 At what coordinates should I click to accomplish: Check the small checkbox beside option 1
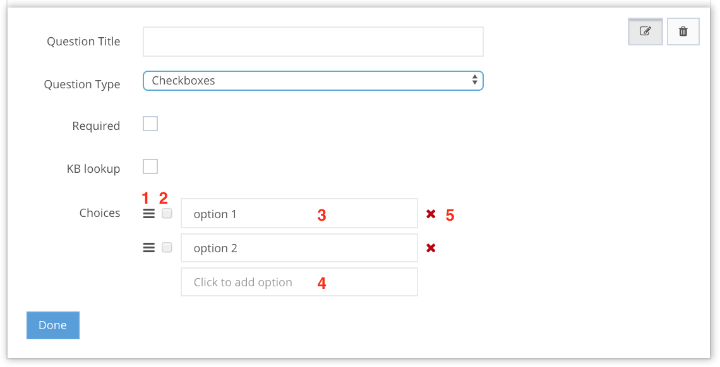point(167,214)
